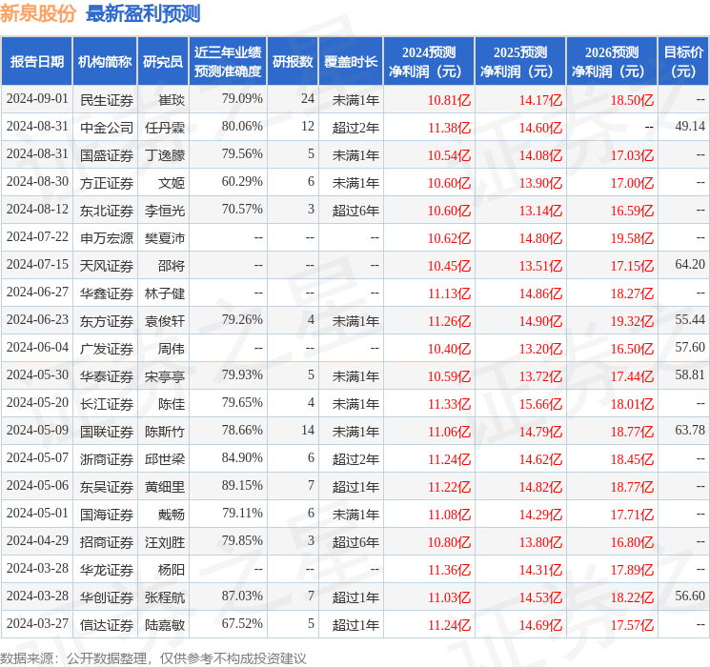The image size is (710, 667).
Task: Click the 最新盈利预测 heading
Action: tap(143, 13)
